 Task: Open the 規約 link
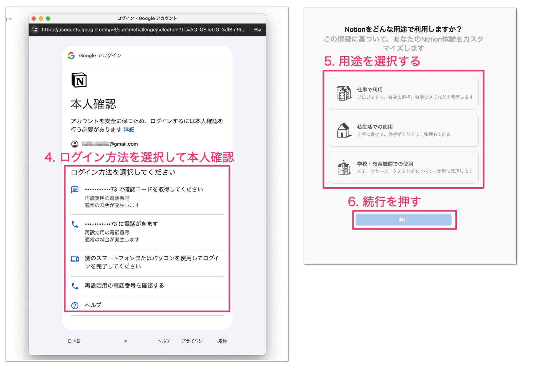222,341
